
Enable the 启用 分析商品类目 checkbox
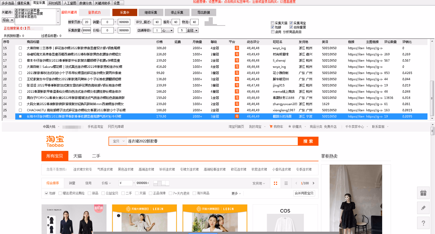point(272,32)
